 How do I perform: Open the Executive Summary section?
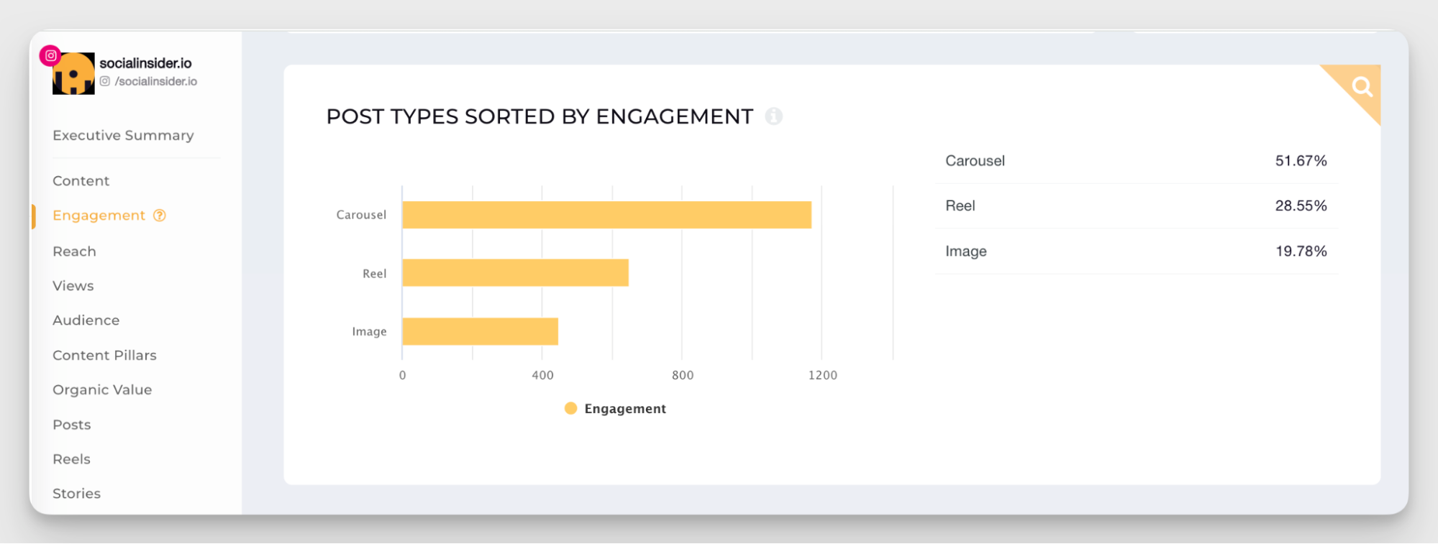click(x=123, y=135)
